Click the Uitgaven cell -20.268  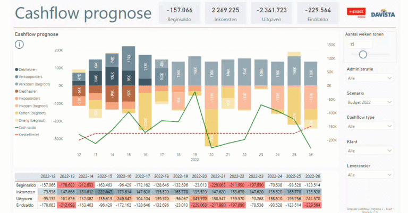256,199
